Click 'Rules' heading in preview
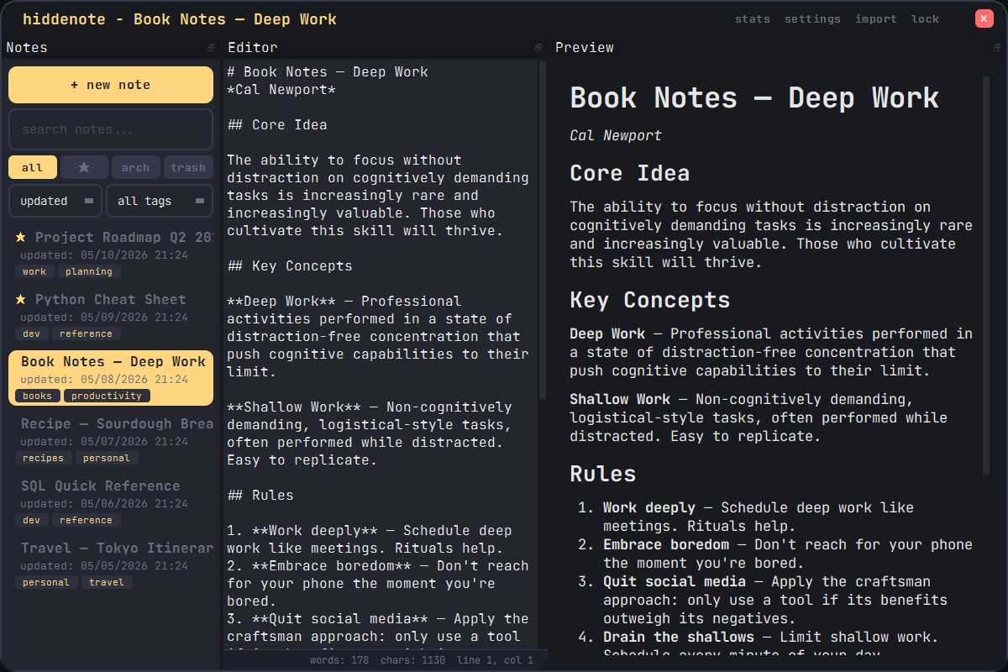Viewport: 1008px width, 672px height. tap(602, 473)
